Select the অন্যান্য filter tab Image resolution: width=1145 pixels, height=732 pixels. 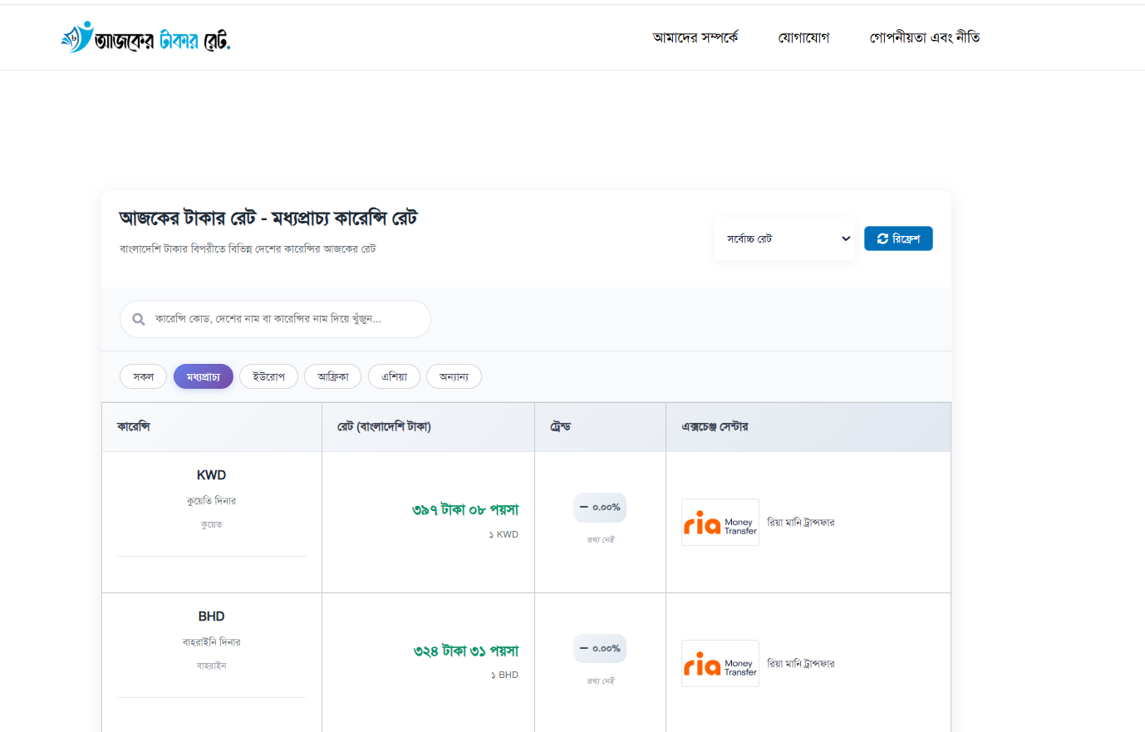coord(454,376)
